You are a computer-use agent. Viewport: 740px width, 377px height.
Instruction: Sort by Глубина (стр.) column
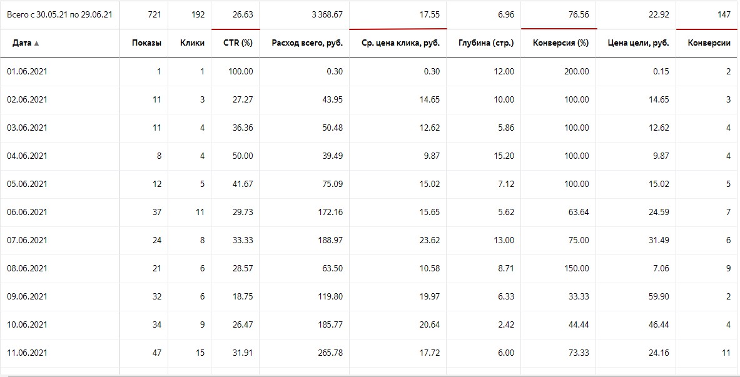(x=485, y=43)
